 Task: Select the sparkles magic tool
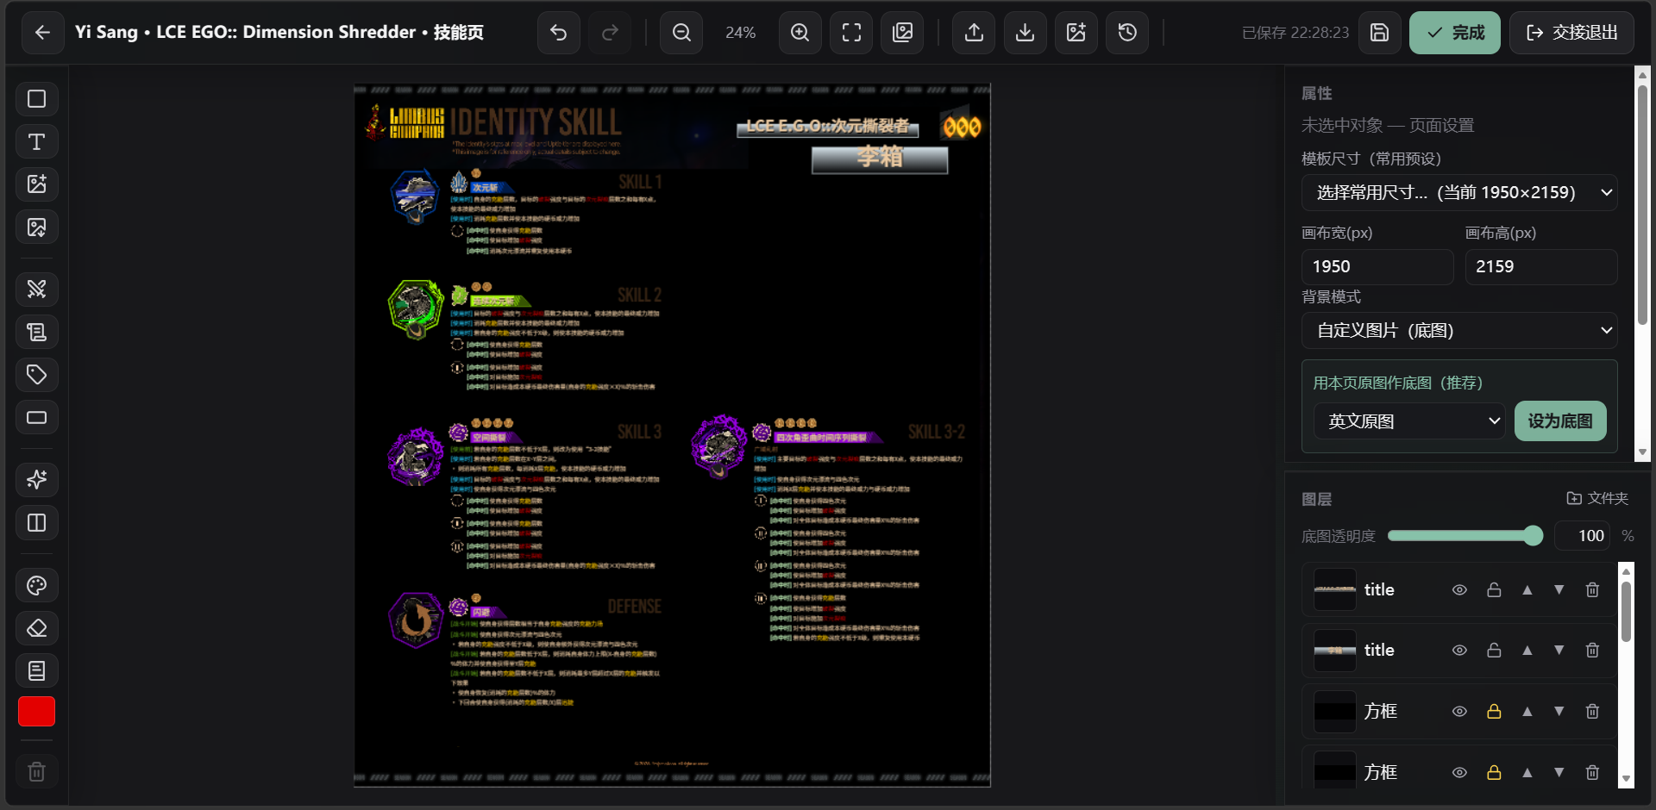pyautogui.click(x=37, y=480)
